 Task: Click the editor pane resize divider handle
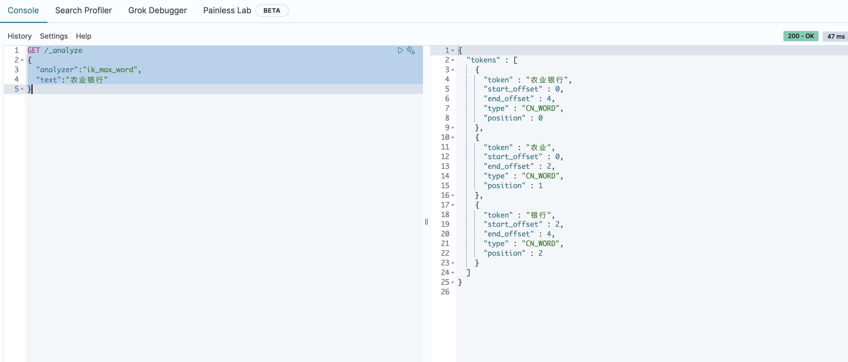click(x=426, y=221)
